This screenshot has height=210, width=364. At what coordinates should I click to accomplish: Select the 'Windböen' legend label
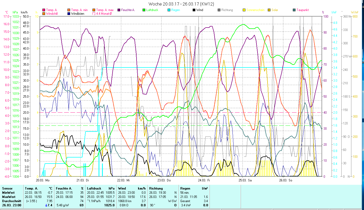(78, 13)
